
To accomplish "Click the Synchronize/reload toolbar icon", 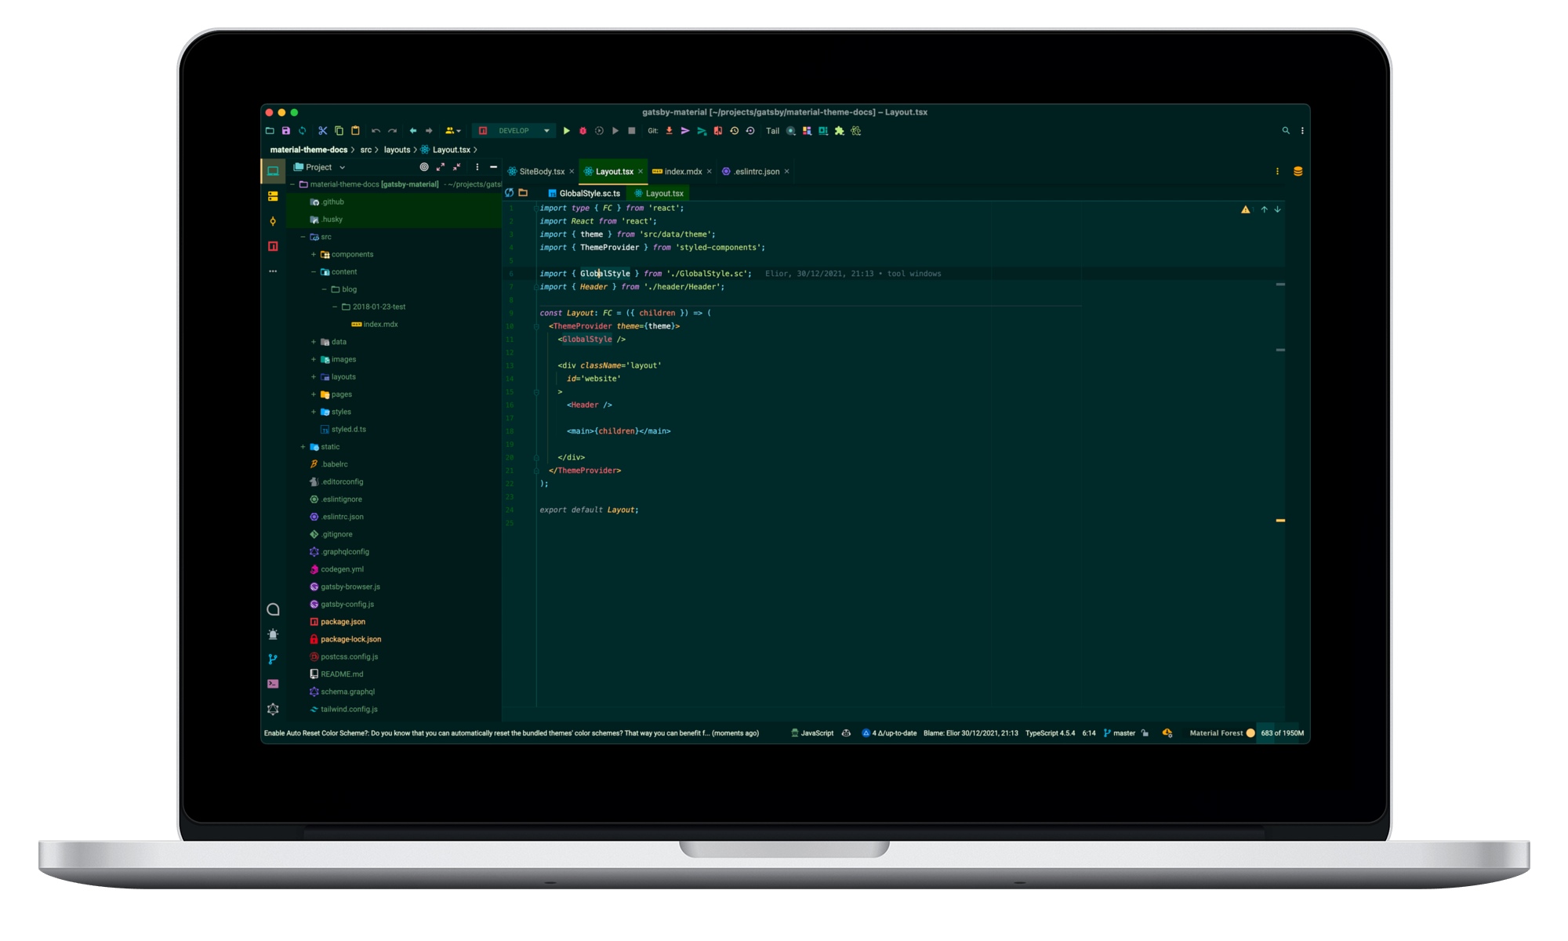I will 302,131.
